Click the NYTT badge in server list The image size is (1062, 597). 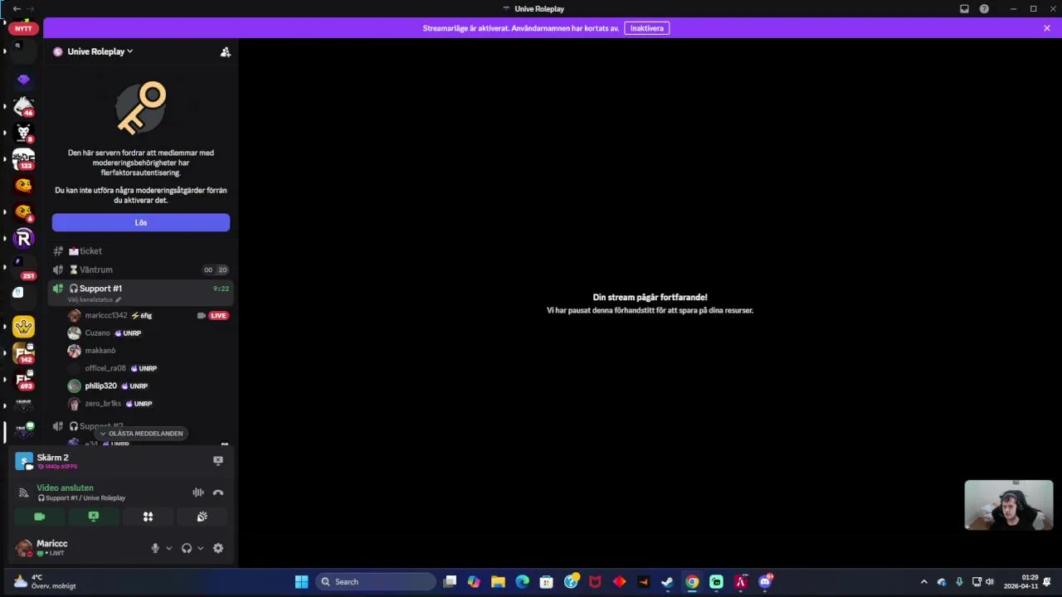click(23, 28)
